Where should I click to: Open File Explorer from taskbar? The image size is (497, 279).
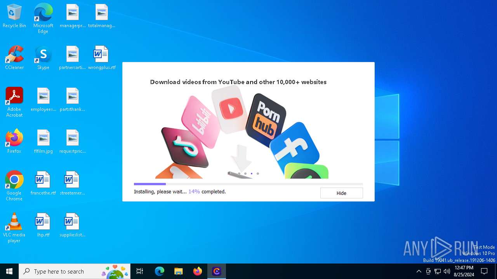[x=179, y=271]
